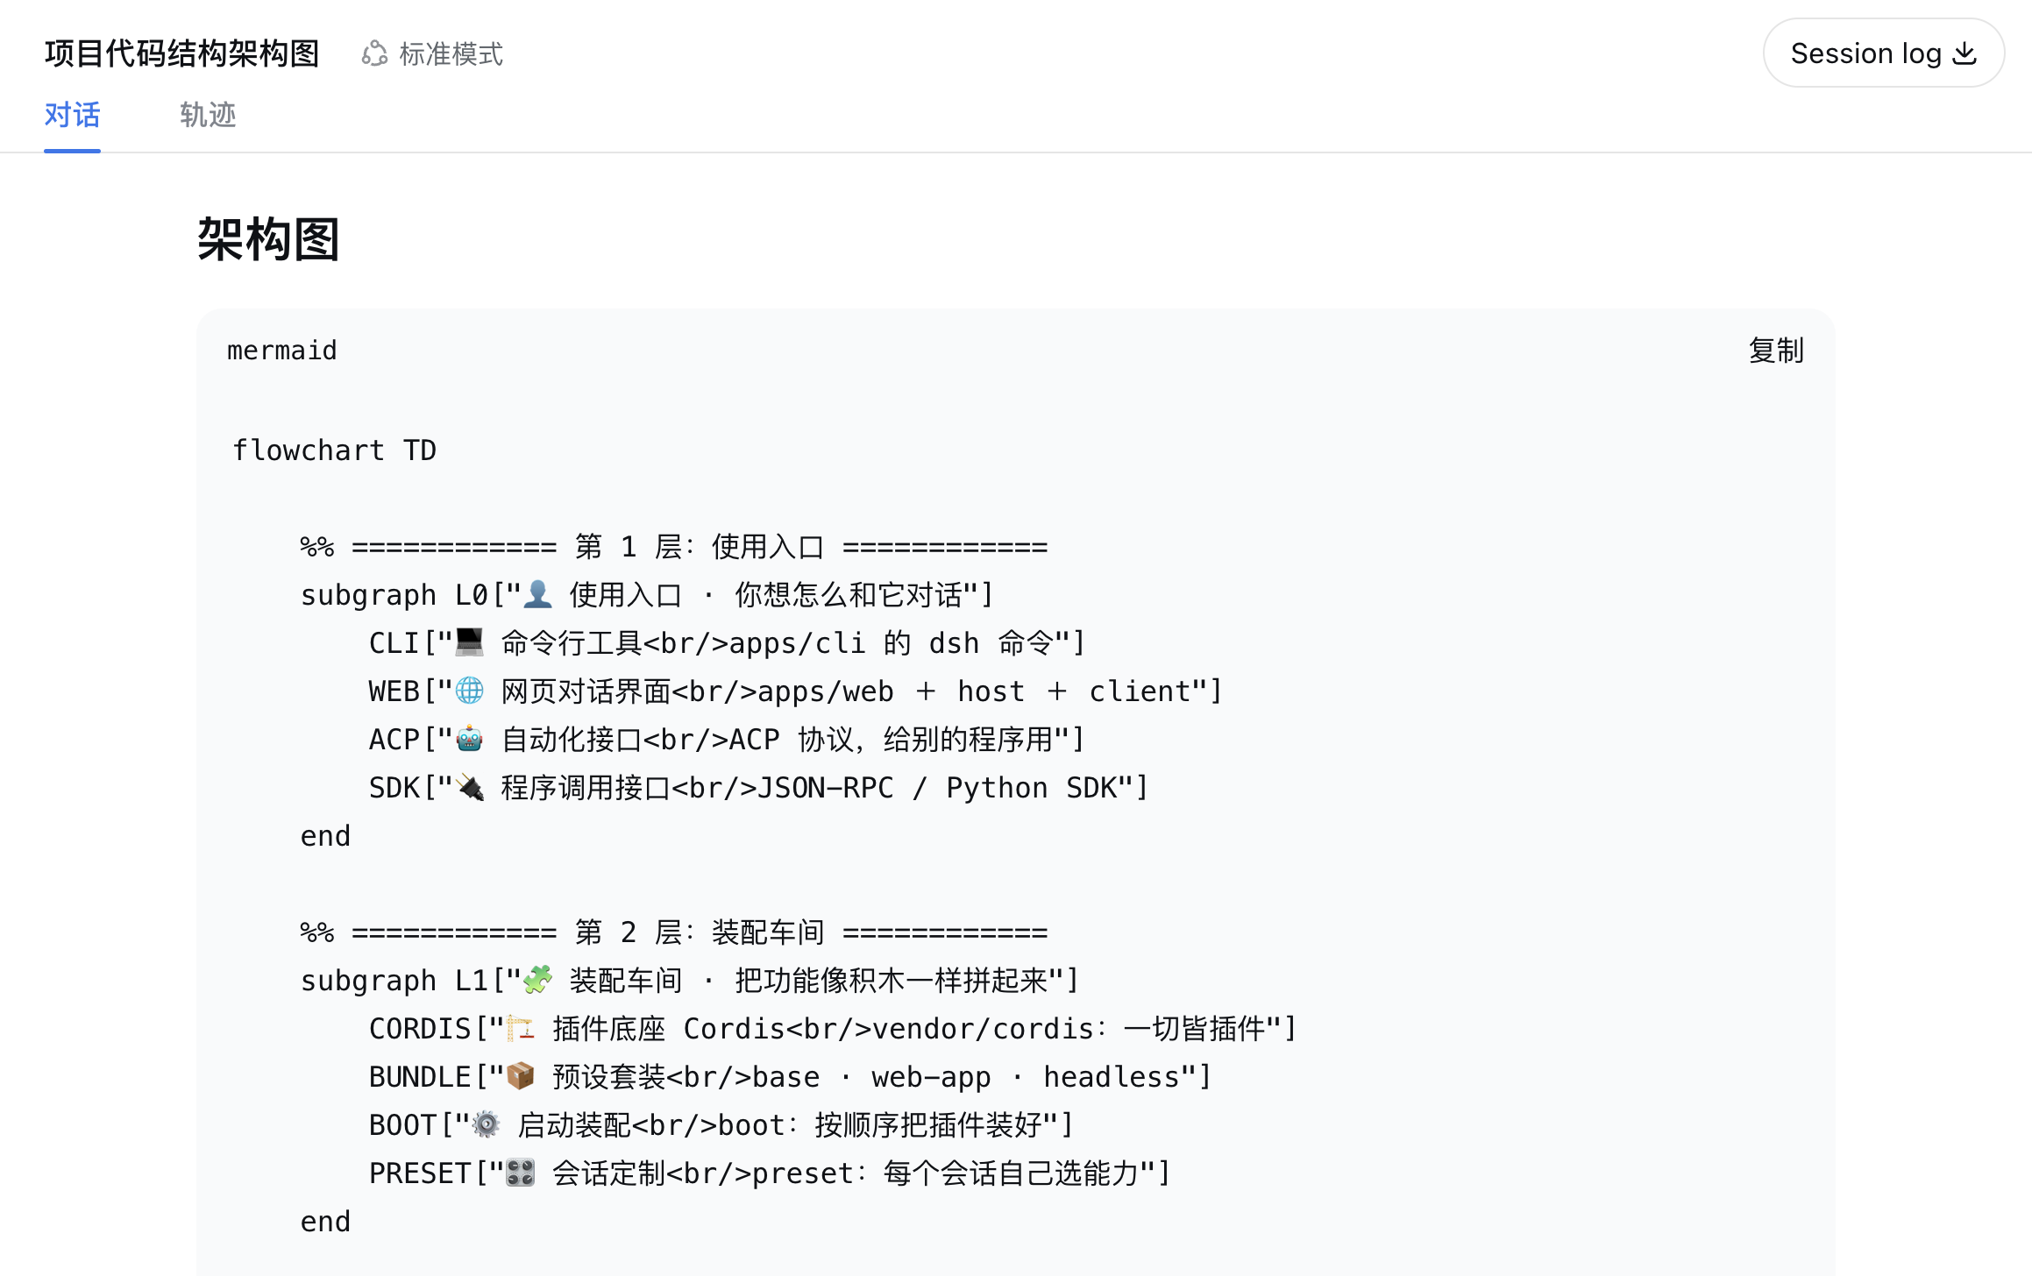Click the robot emoji in the ACP line
Screen dimensions: 2032x1276
tap(470, 738)
